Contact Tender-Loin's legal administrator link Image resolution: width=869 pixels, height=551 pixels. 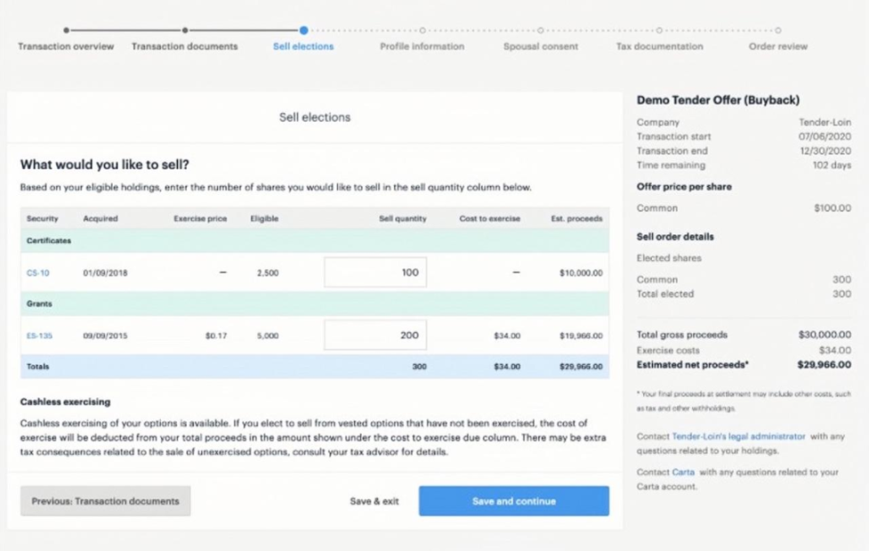point(738,437)
